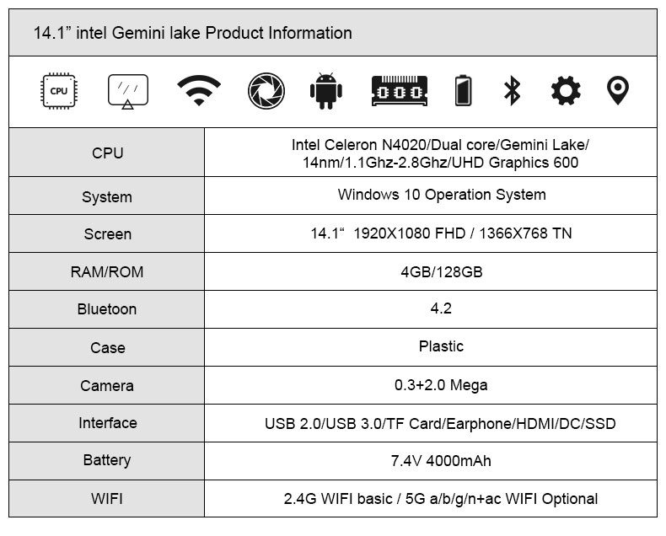Click the Intel Celeron N4020 specification cell
666x536 pixels.
(x=440, y=153)
